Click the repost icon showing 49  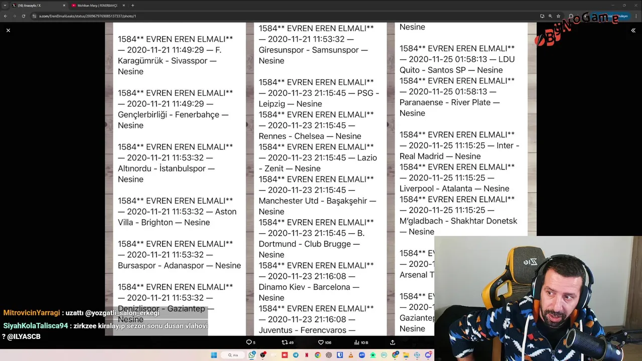tap(287, 342)
